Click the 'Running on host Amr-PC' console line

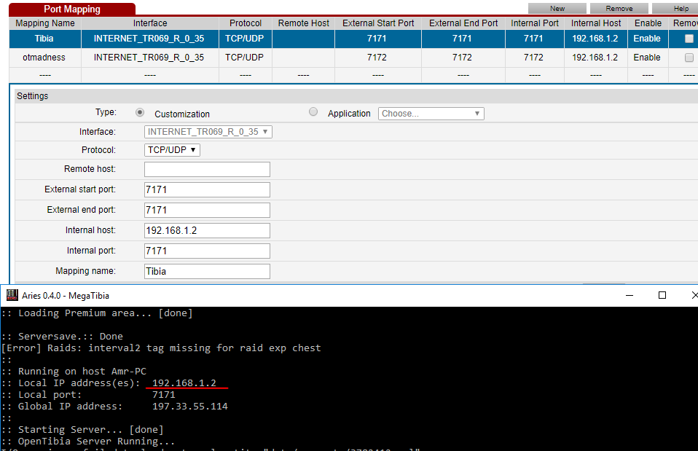click(74, 372)
